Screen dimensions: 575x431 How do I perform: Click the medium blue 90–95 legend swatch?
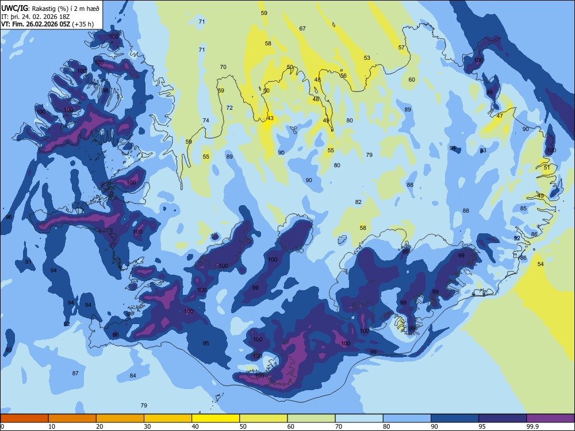click(455, 418)
